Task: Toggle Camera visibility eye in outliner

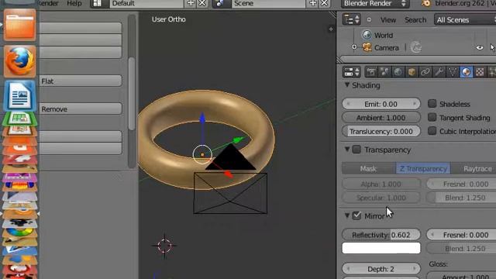Action: (x=480, y=47)
